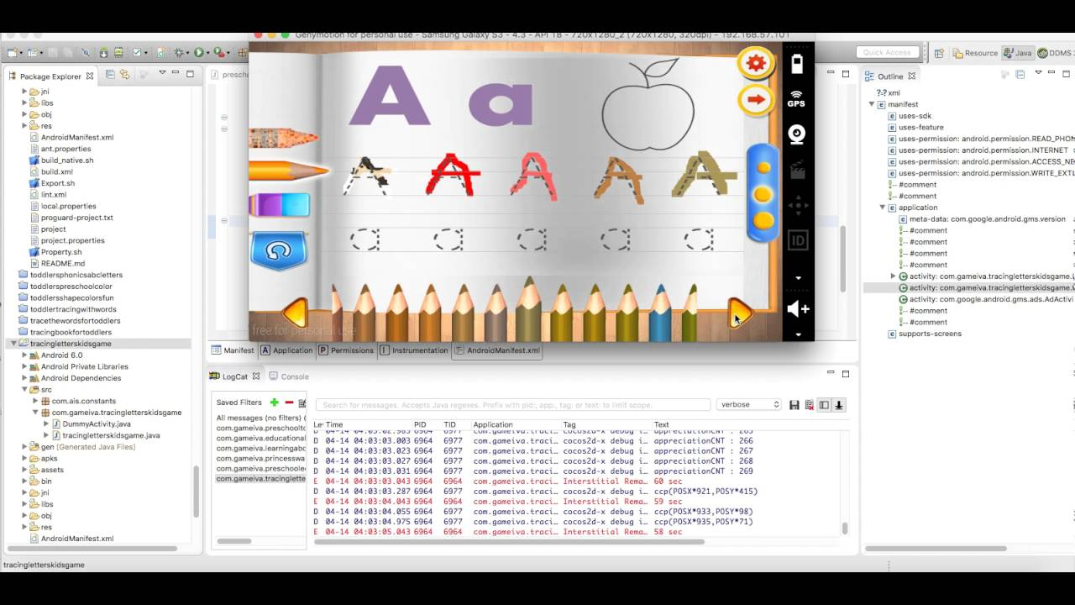The width and height of the screenshot is (1075, 605).
Task: Switch to DDMS perspective
Action: [1056, 53]
